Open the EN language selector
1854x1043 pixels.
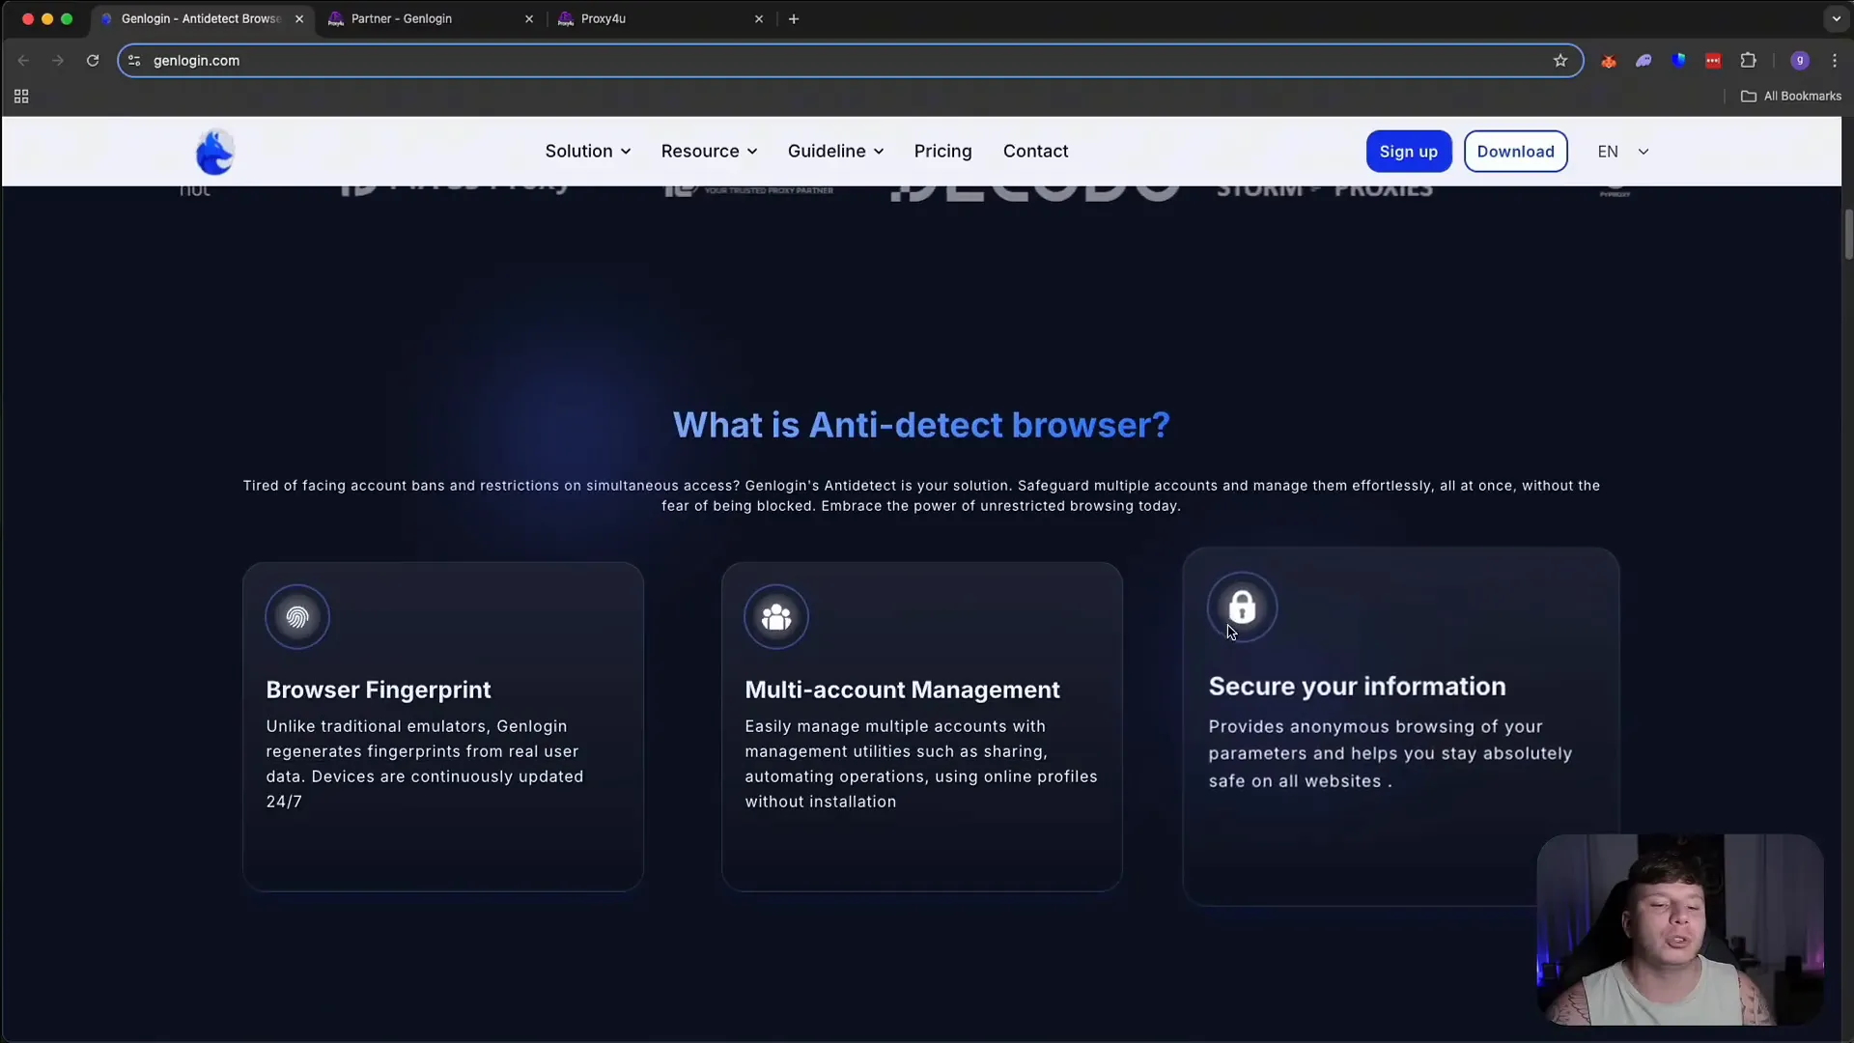coord(1623,152)
